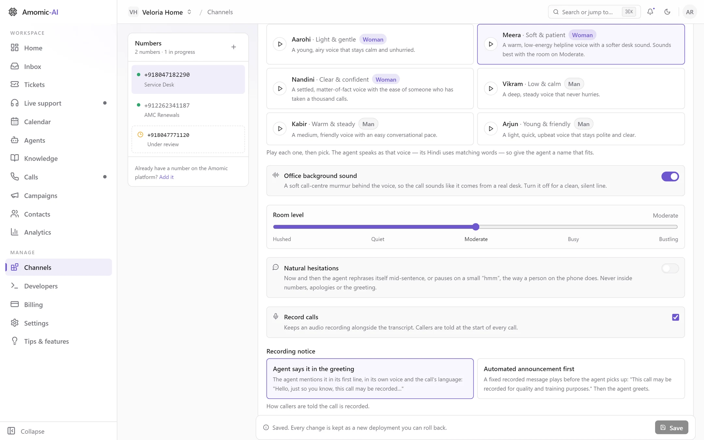The height and width of the screenshot is (440, 704).
Task: Go to Inbox
Action: pos(59,66)
